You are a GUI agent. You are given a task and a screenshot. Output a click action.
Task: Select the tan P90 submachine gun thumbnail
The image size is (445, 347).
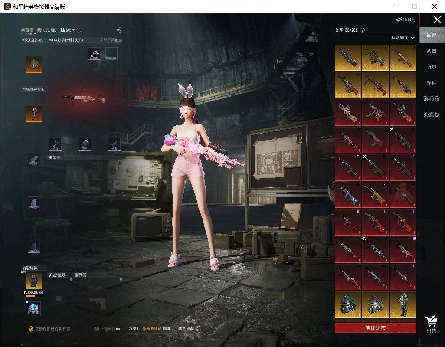pos(348,113)
